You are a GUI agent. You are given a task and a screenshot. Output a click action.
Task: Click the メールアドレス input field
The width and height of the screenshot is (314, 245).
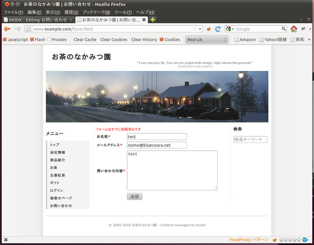(x=157, y=145)
